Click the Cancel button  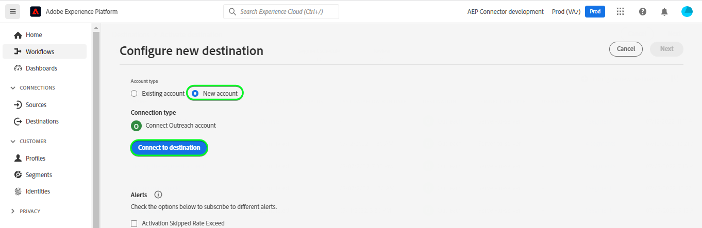pos(626,49)
